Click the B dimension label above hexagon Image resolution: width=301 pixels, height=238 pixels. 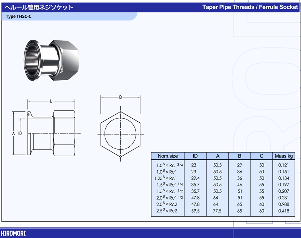[x=120, y=97]
